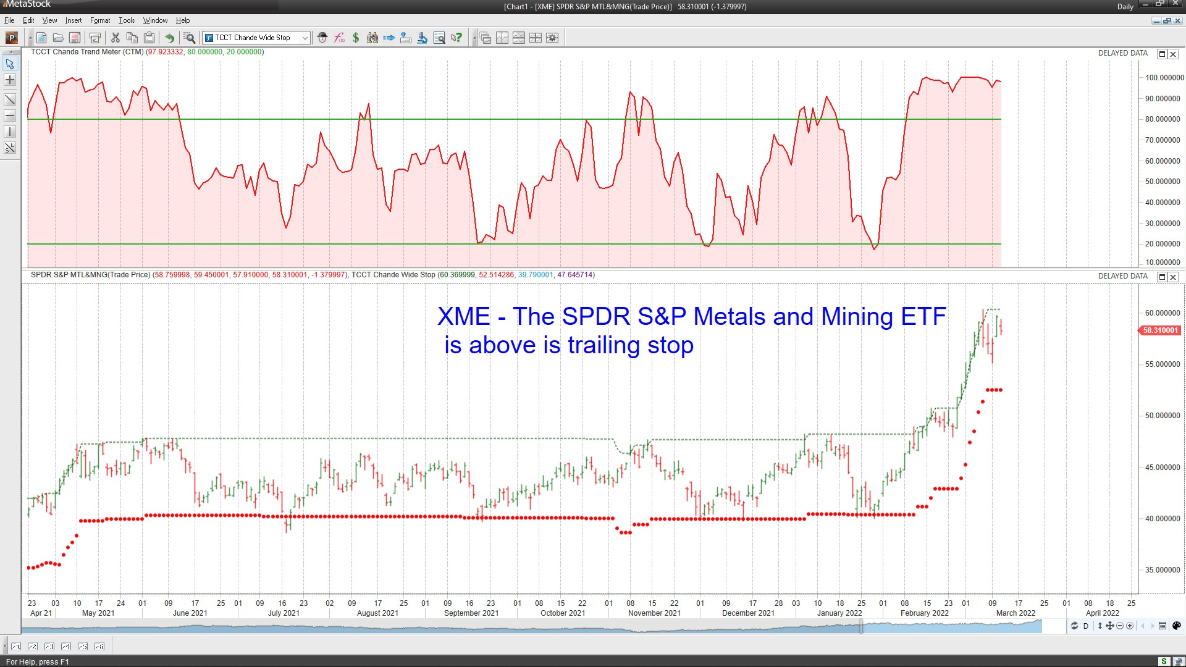
Task: Click the Paste clipboard icon
Action: (x=149, y=38)
